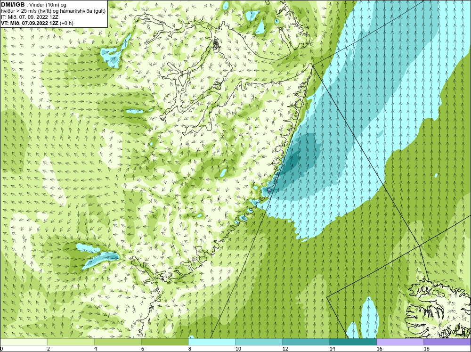Select the 16–18 m/s light purple swatch

pyautogui.click(x=400, y=342)
